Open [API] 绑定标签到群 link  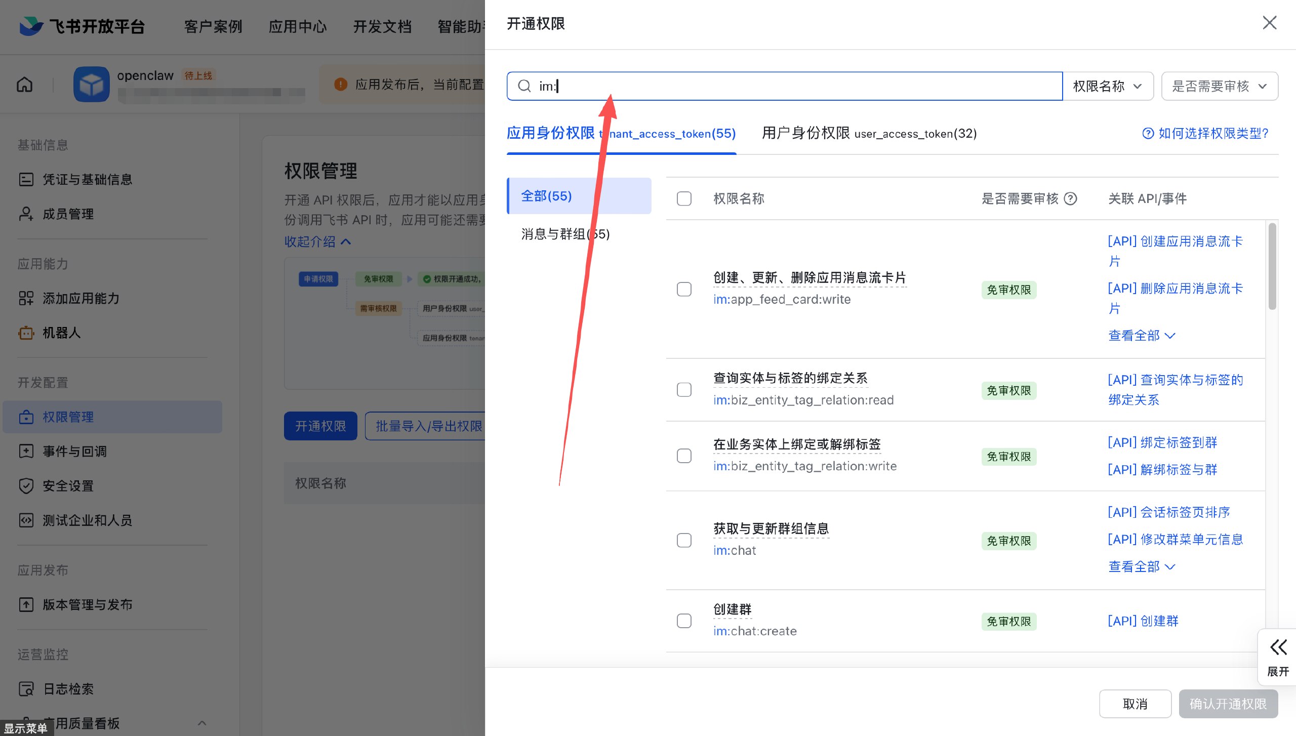pos(1162,442)
